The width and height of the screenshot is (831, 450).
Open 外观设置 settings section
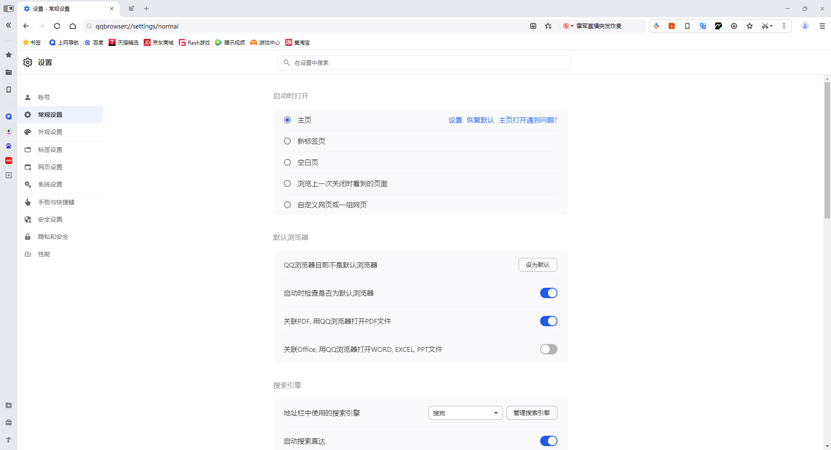(60, 132)
